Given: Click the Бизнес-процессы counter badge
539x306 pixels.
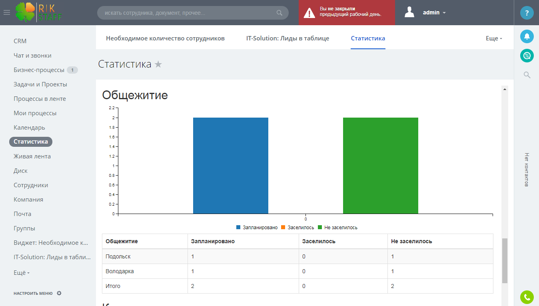Looking at the screenshot, I should [x=72, y=70].
